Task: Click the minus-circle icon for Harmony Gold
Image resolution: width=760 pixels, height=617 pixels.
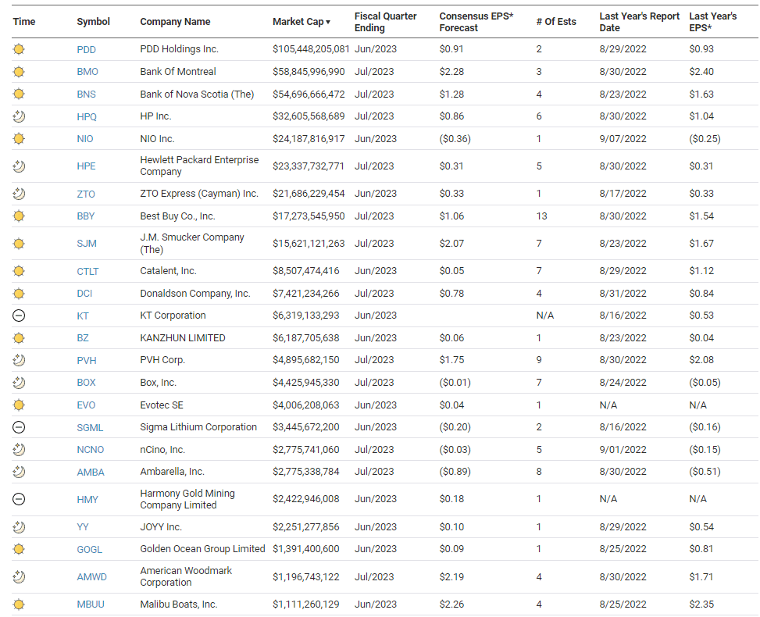Action: tap(20, 499)
